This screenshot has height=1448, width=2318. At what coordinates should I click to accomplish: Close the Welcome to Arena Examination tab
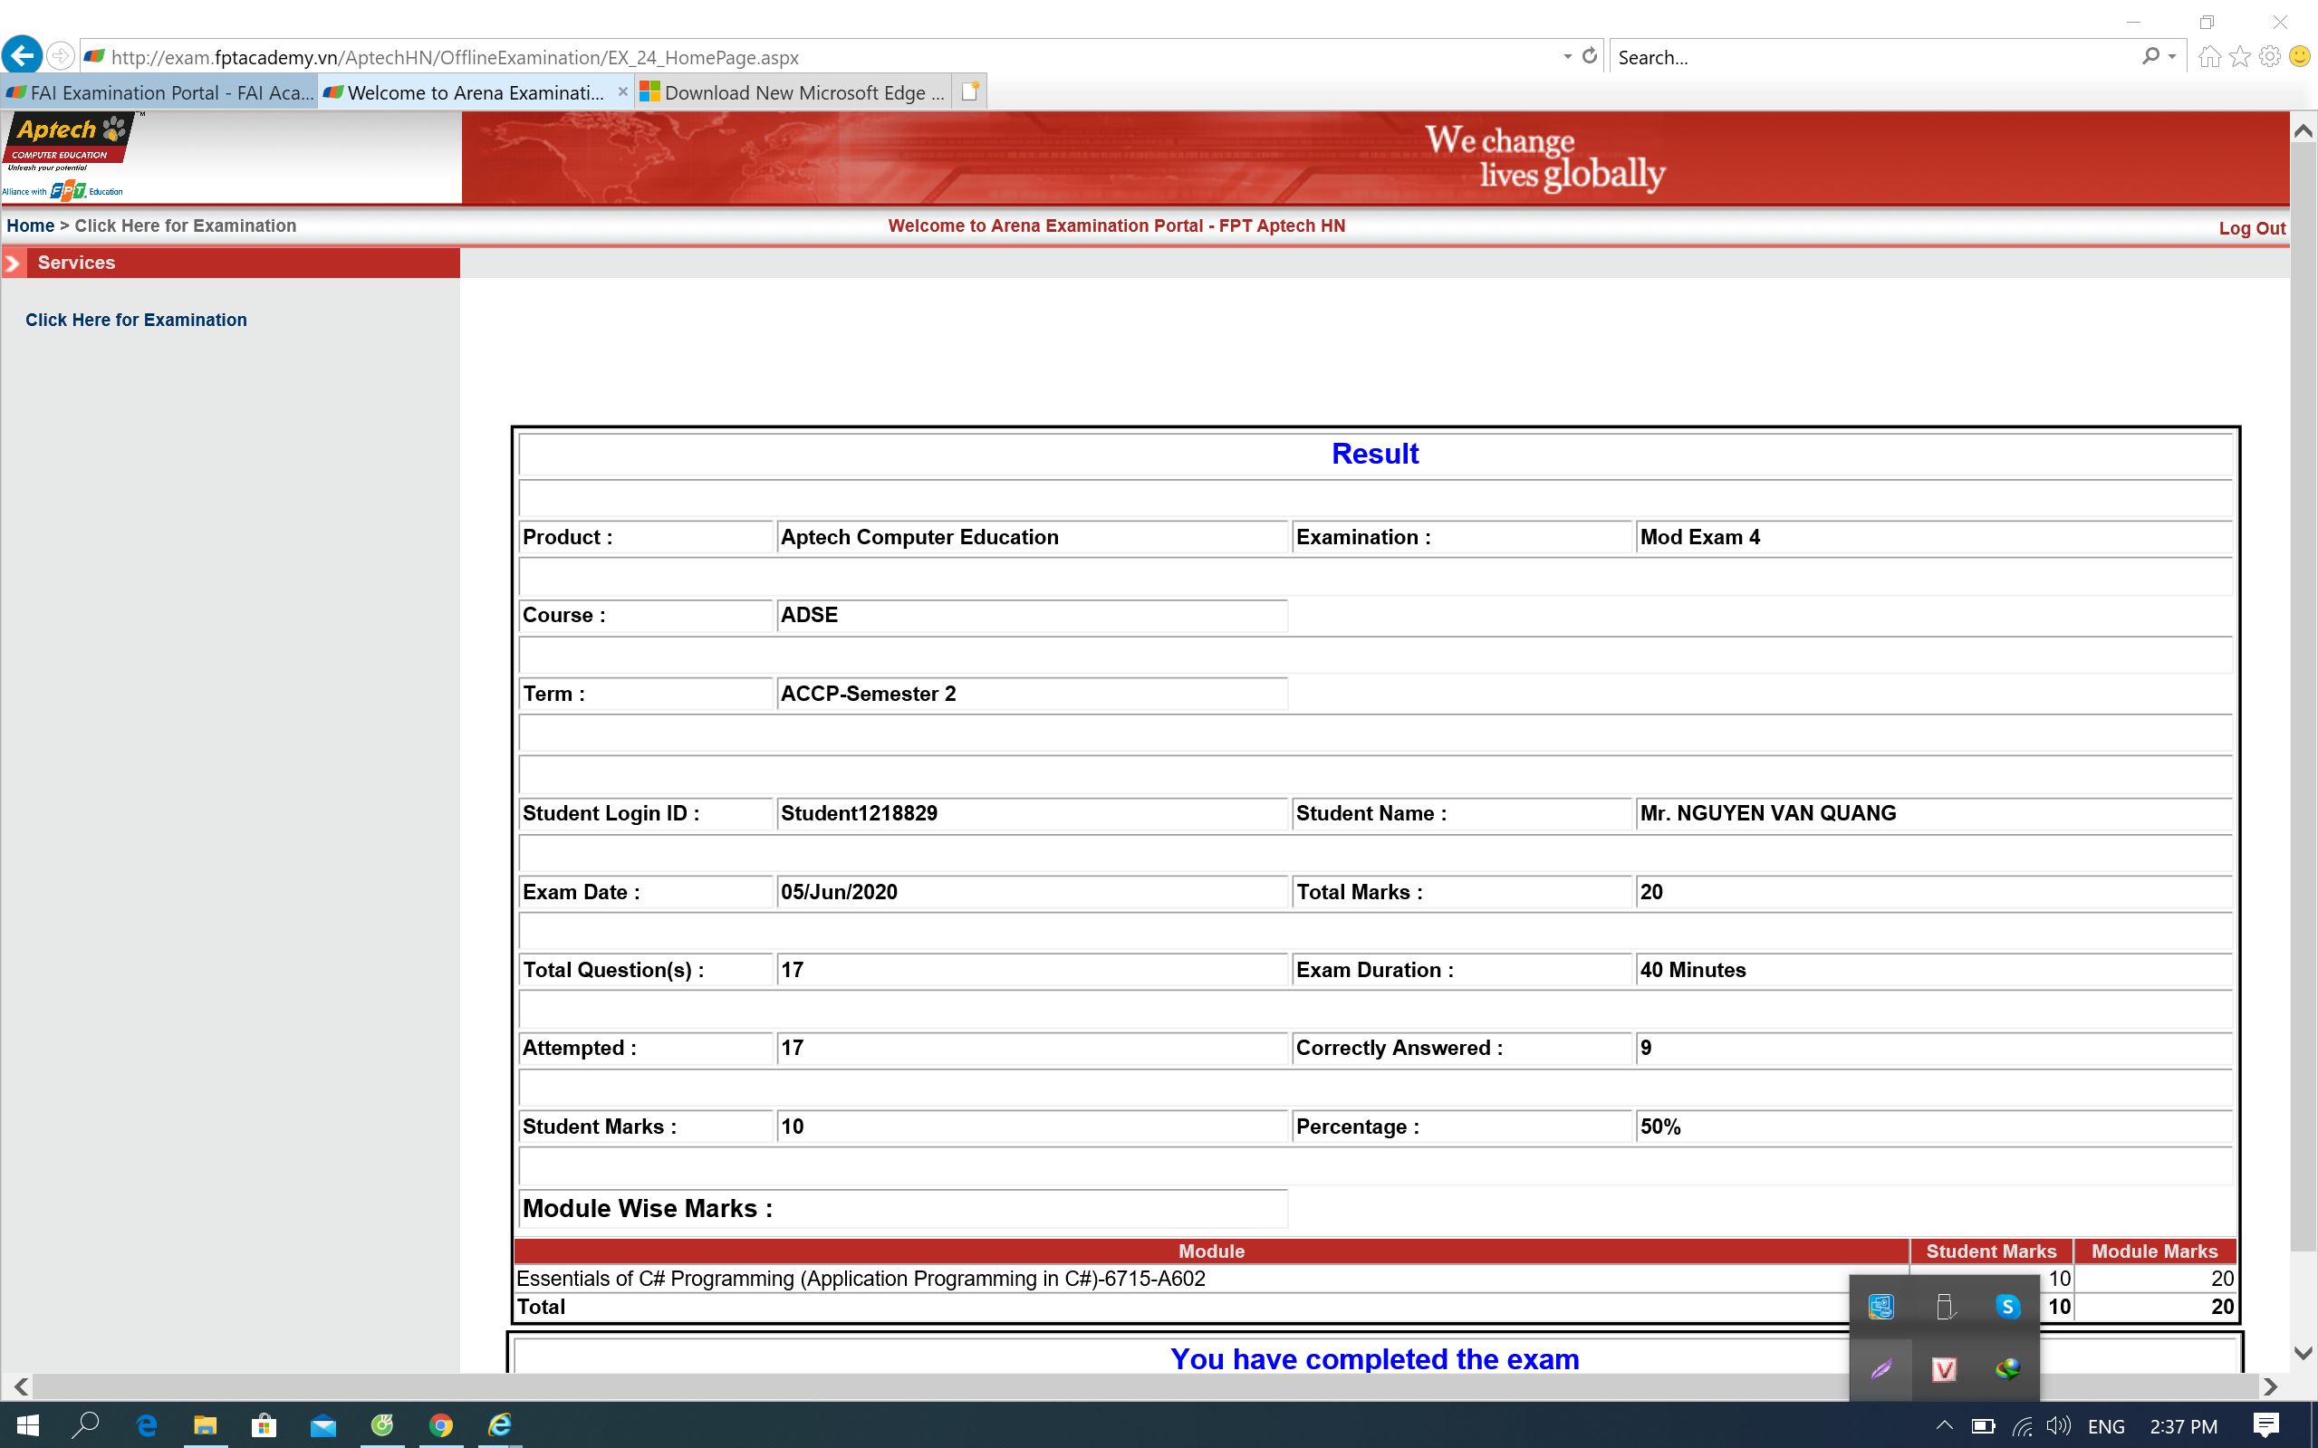tap(622, 92)
